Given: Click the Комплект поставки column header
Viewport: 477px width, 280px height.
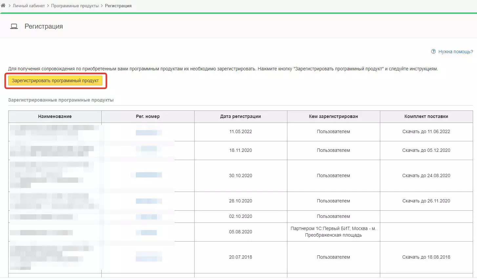Looking at the screenshot, I should (x=426, y=116).
